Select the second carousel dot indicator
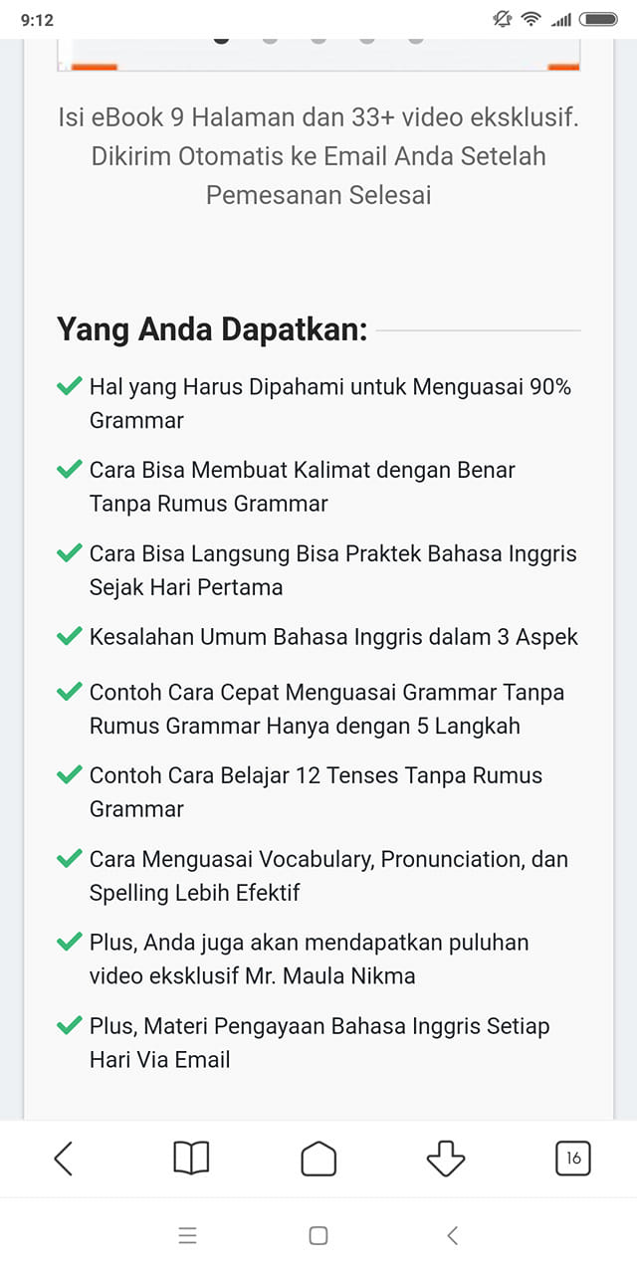Viewport: 637px width, 1274px height. 270,40
